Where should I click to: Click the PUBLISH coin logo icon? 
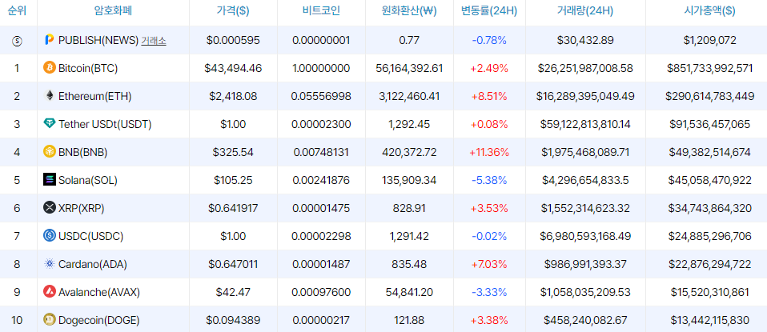(x=50, y=40)
